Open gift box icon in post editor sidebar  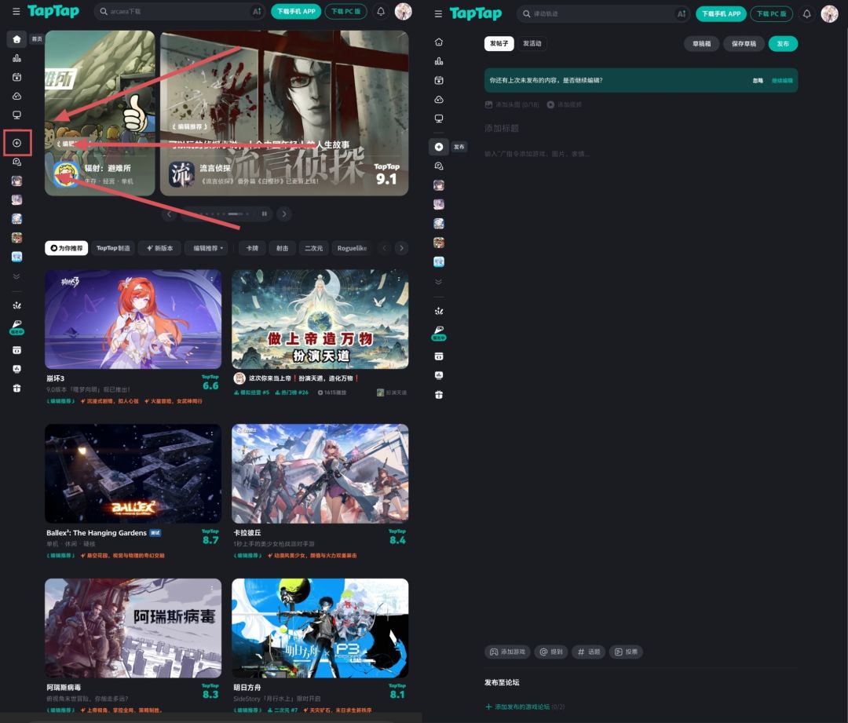click(439, 395)
